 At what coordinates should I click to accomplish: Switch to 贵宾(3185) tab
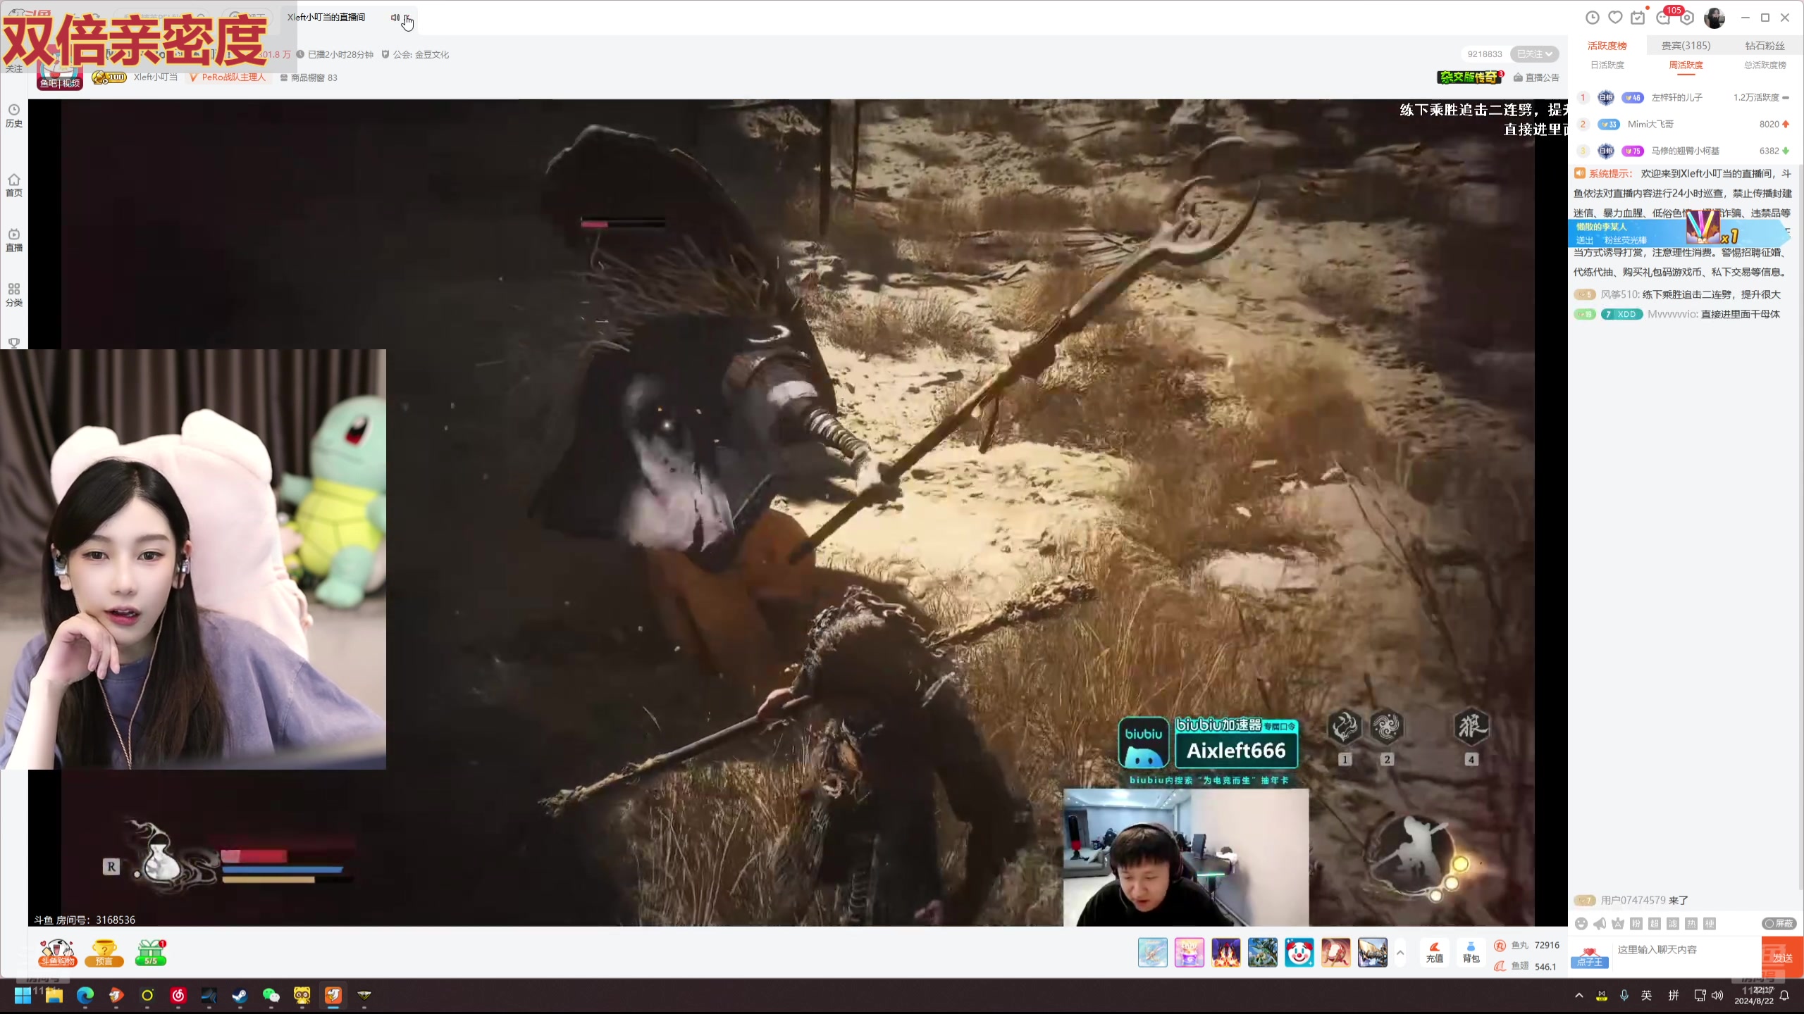[1686, 46]
